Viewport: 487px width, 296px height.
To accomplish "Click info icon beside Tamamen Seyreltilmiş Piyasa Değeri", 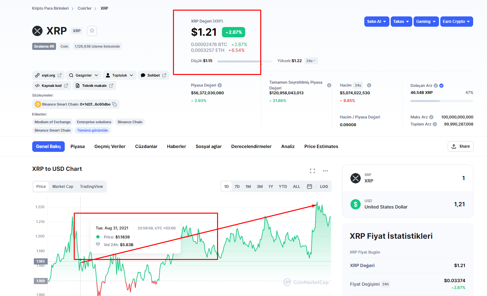I will (x=329, y=85).
